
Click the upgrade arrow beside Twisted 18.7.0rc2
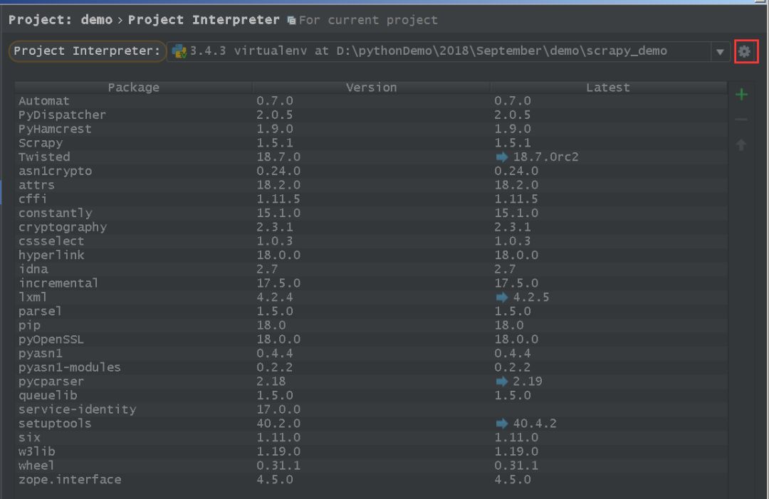[502, 157]
